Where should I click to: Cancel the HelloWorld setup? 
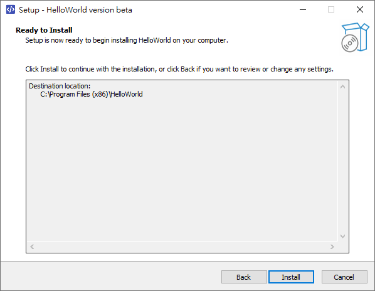[x=344, y=277]
